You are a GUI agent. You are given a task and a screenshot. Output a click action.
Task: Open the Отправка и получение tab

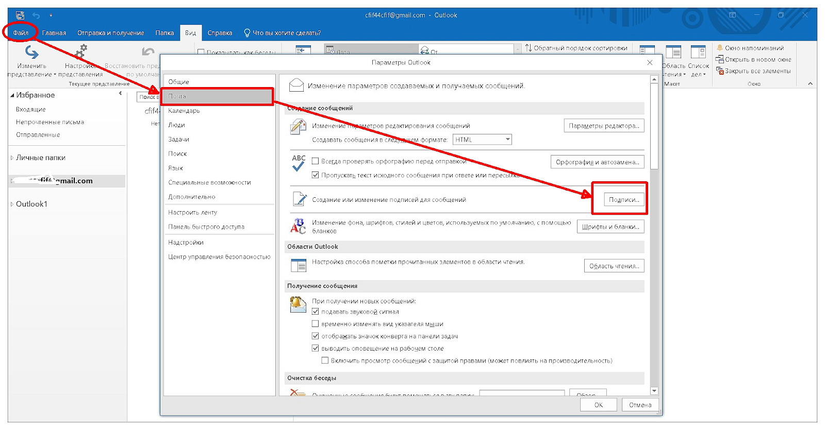point(111,33)
